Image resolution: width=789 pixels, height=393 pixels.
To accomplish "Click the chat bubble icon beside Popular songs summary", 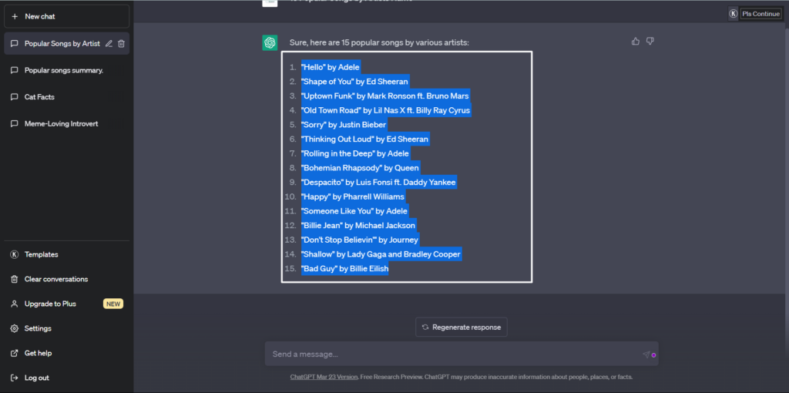I will click(x=15, y=70).
